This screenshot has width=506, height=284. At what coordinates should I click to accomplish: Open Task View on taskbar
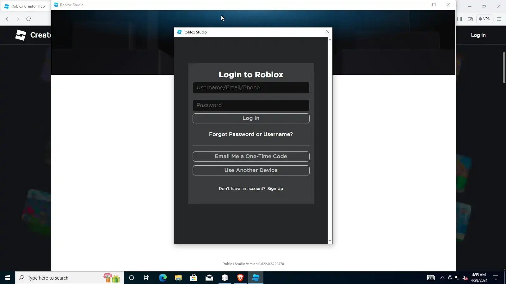pyautogui.click(x=147, y=278)
